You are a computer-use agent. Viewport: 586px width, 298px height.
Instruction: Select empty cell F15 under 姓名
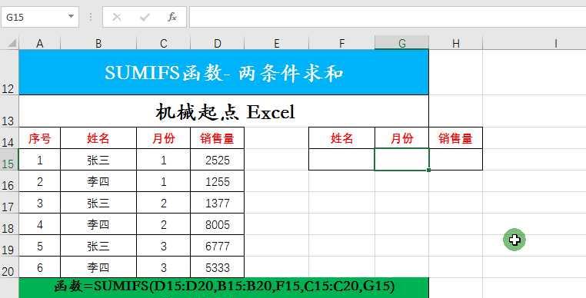pos(341,160)
